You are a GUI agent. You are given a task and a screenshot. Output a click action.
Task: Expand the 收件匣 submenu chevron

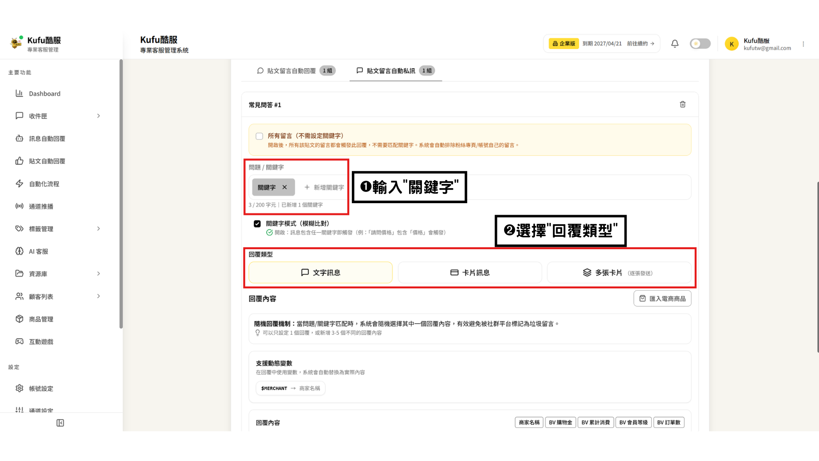(99, 116)
